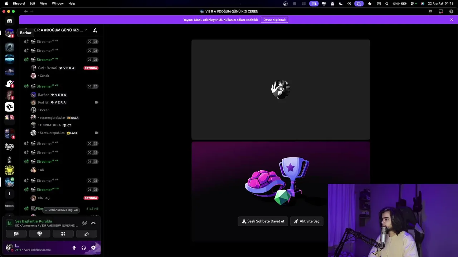This screenshot has height=257, width=458.
Task: Select the Streamer 18 voice channel
Action: (61, 161)
